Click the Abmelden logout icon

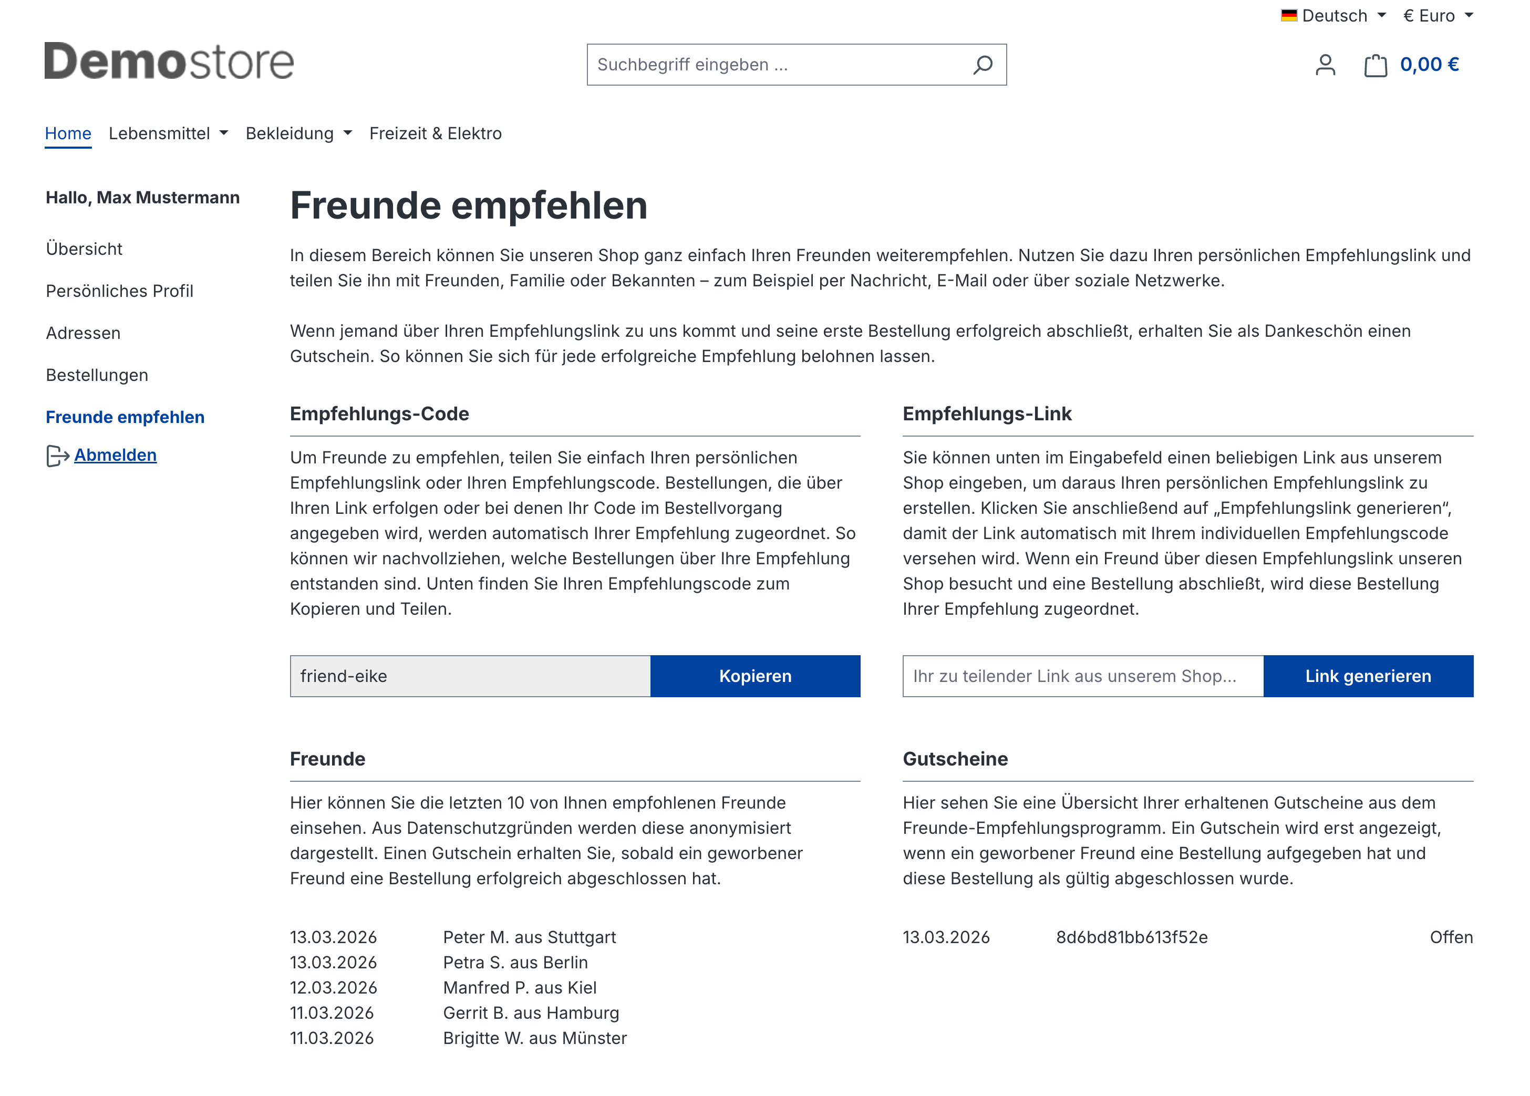pos(57,456)
